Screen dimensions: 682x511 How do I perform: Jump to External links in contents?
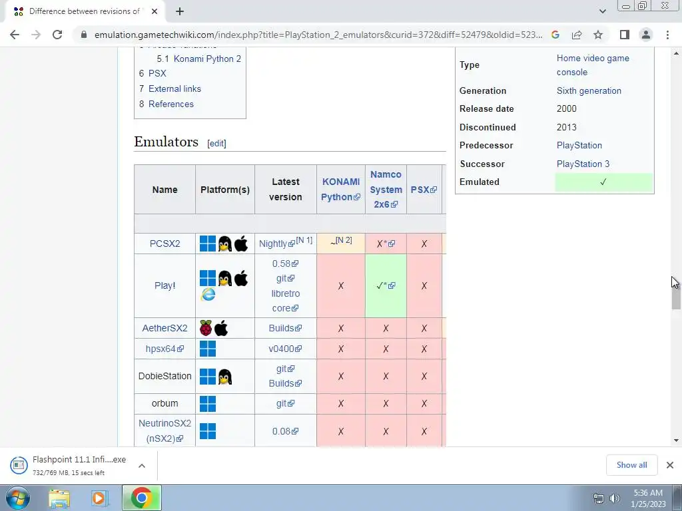[x=175, y=88]
